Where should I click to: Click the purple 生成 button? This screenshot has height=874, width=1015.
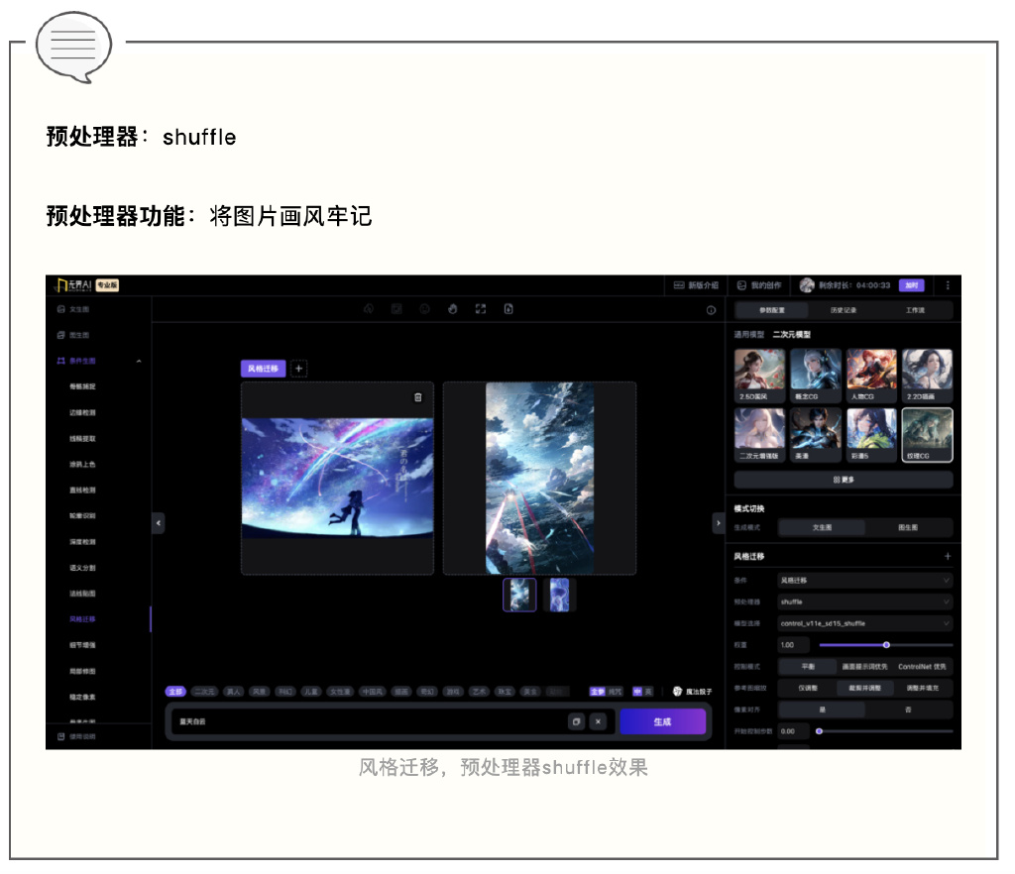pos(662,722)
